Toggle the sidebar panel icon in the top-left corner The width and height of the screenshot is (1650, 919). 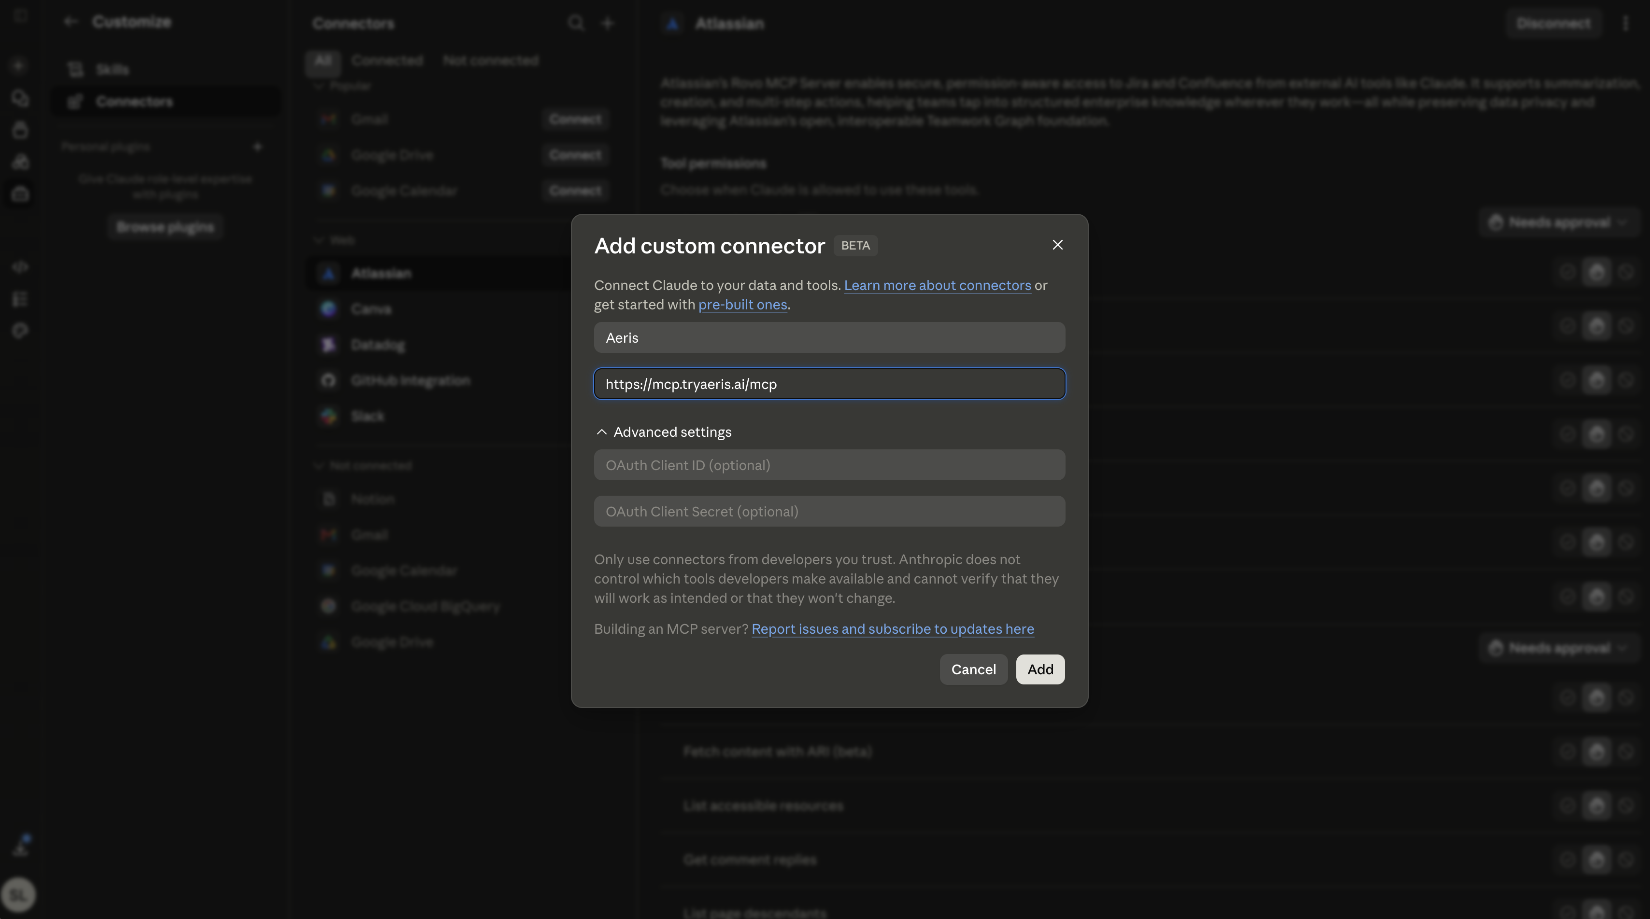click(x=20, y=15)
